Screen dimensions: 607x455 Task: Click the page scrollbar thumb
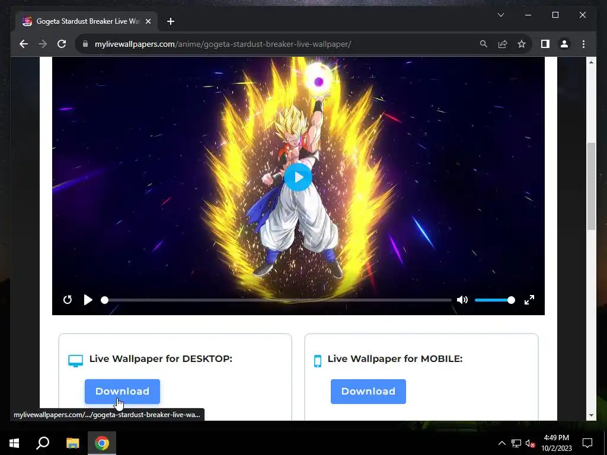point(591,187)
